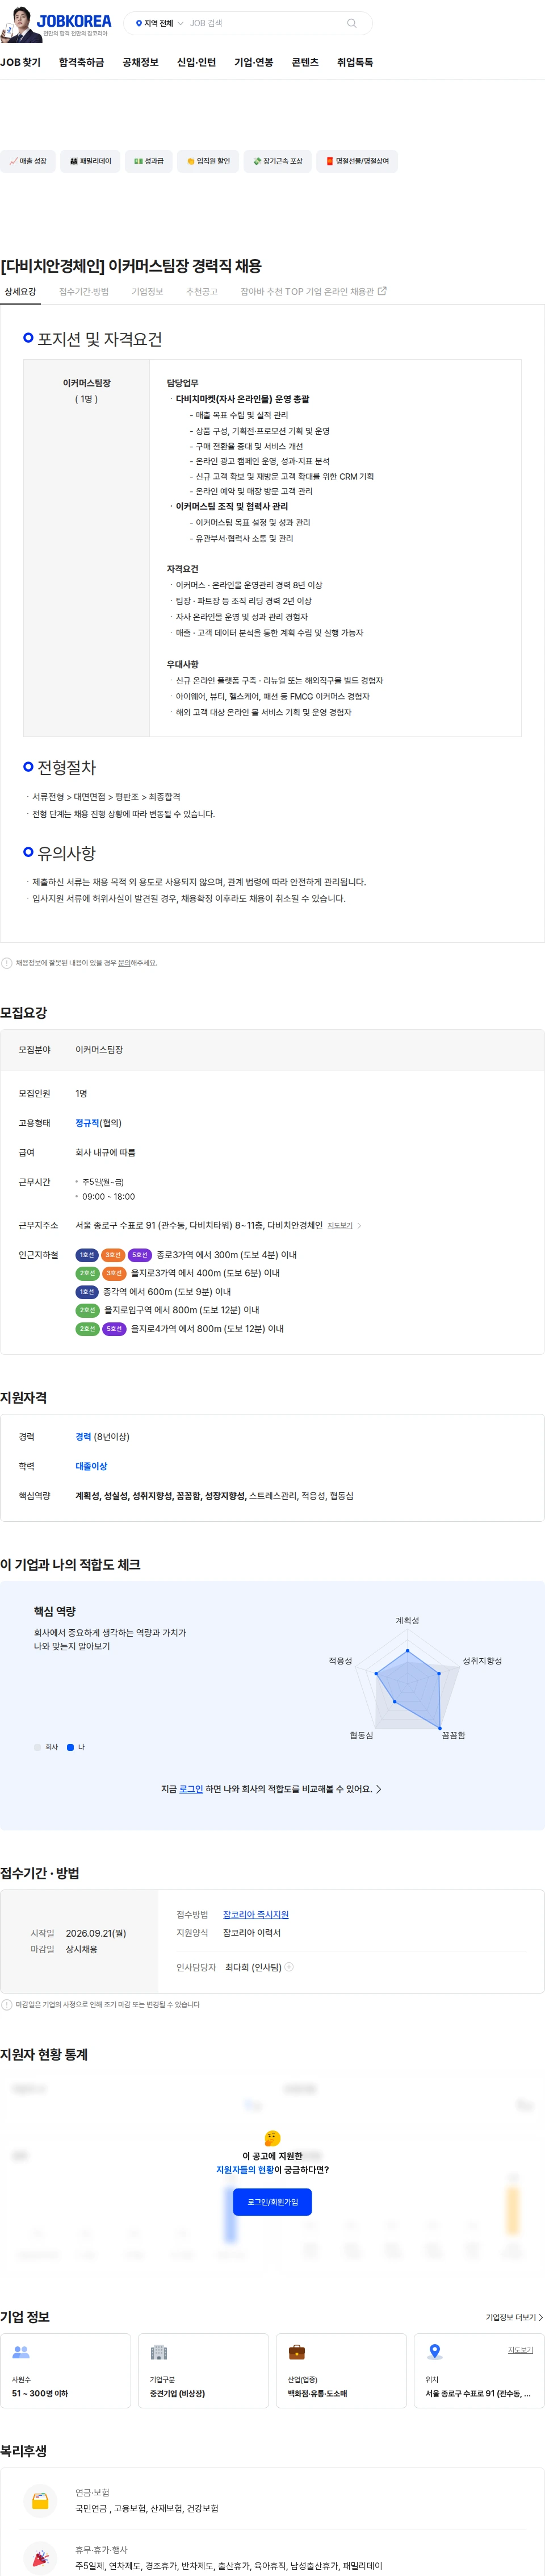The width and height of the screenshot is (545, 2576).
Task: Open the JOBKOREA home logo
Action: pos(74,22)
